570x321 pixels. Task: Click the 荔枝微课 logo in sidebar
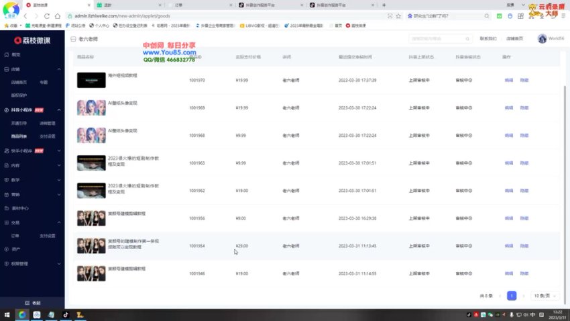pos(32,40)
